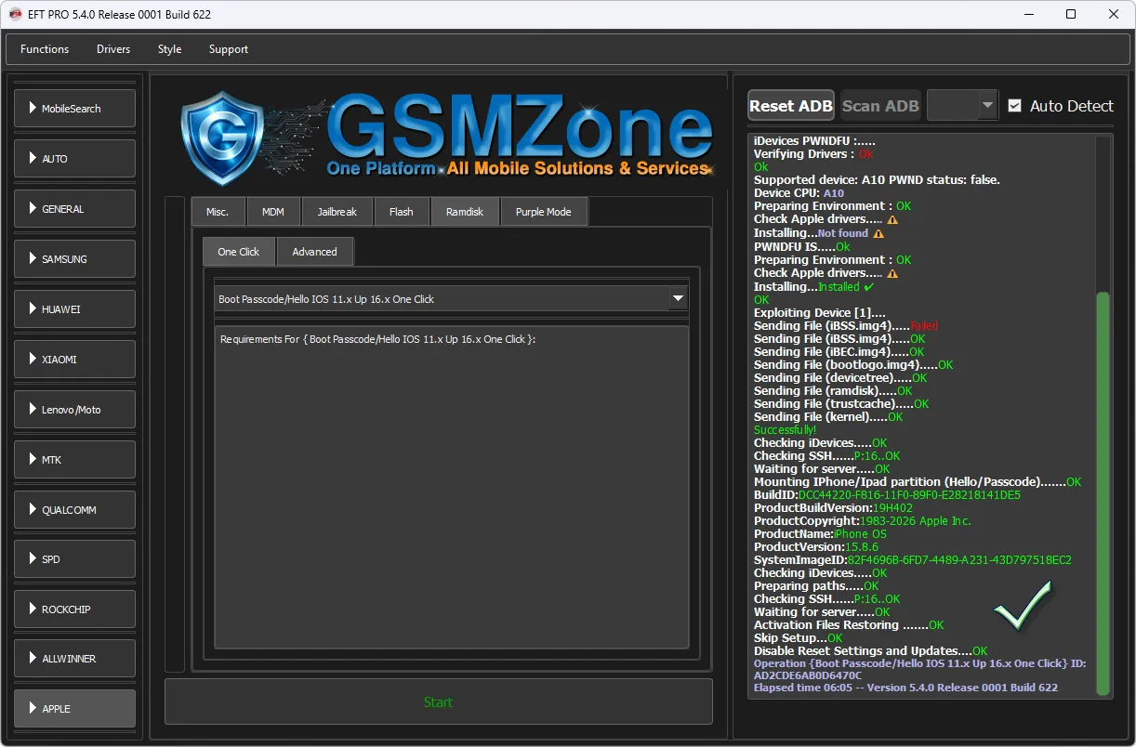Click the Reset ADB button
This screenshot has width=1136, height=747.
790,106
